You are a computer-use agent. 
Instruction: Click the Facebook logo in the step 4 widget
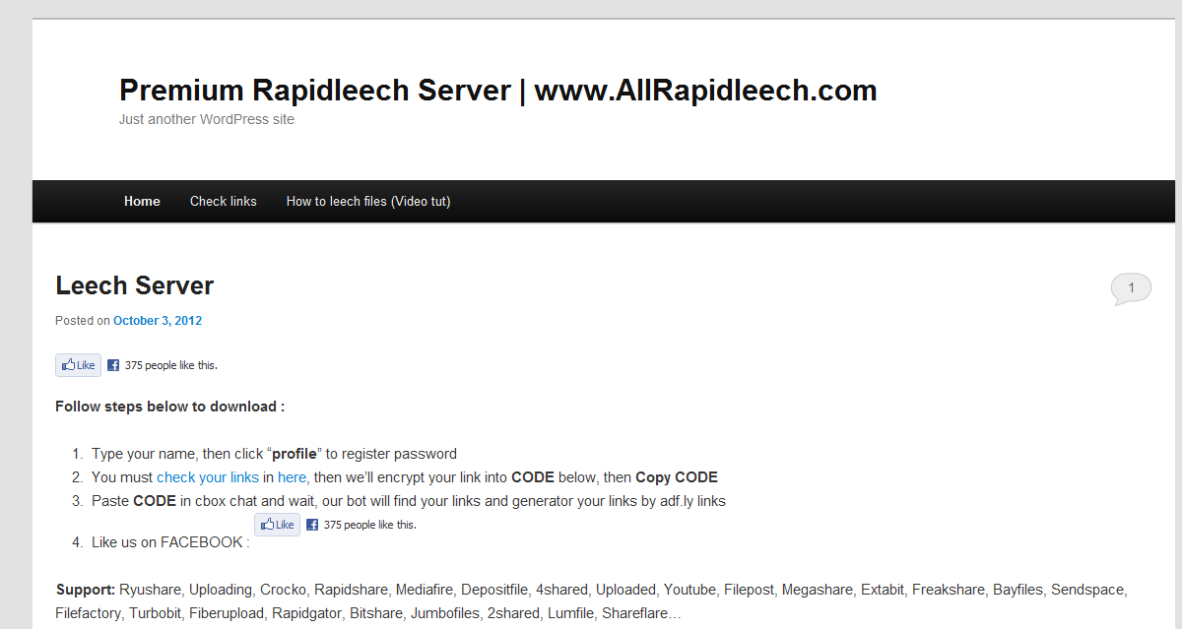point(312,525)
